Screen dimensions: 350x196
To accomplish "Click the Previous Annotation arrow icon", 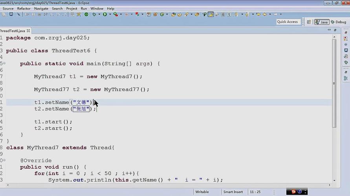I will click(x=247, y=14).
